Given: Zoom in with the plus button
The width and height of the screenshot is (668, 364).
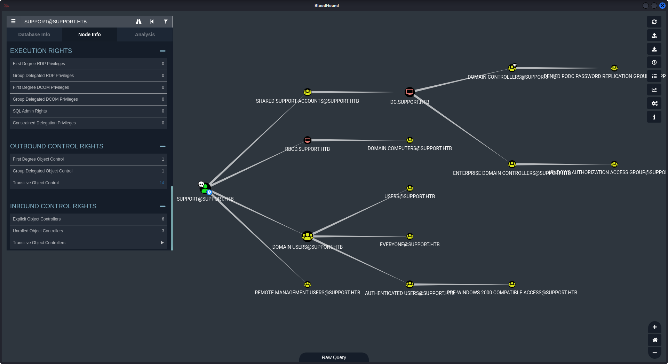Looking at the screenshot, I should [x=654, y=327].
